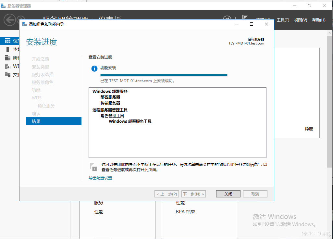
Task: Maximize the wizard window
Action: tap(252, 24)
